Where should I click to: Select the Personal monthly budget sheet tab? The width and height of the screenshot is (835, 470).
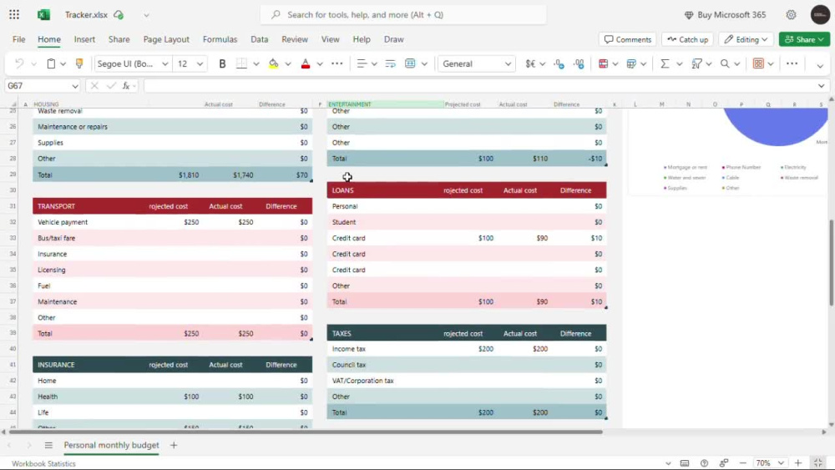click(x=111, y=445)
